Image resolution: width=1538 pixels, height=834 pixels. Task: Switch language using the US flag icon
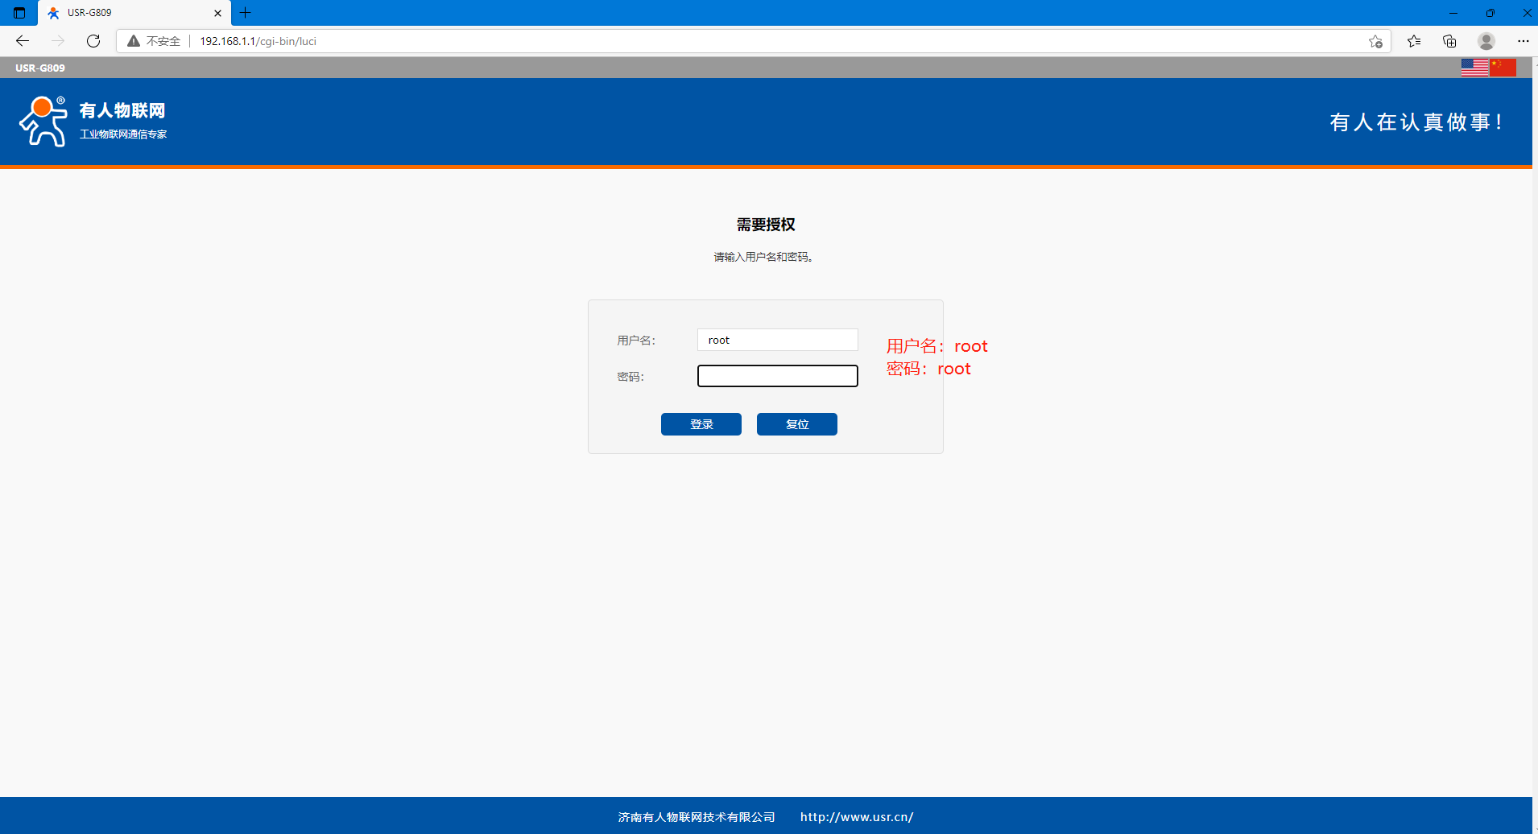click(x=1474, y=68)
